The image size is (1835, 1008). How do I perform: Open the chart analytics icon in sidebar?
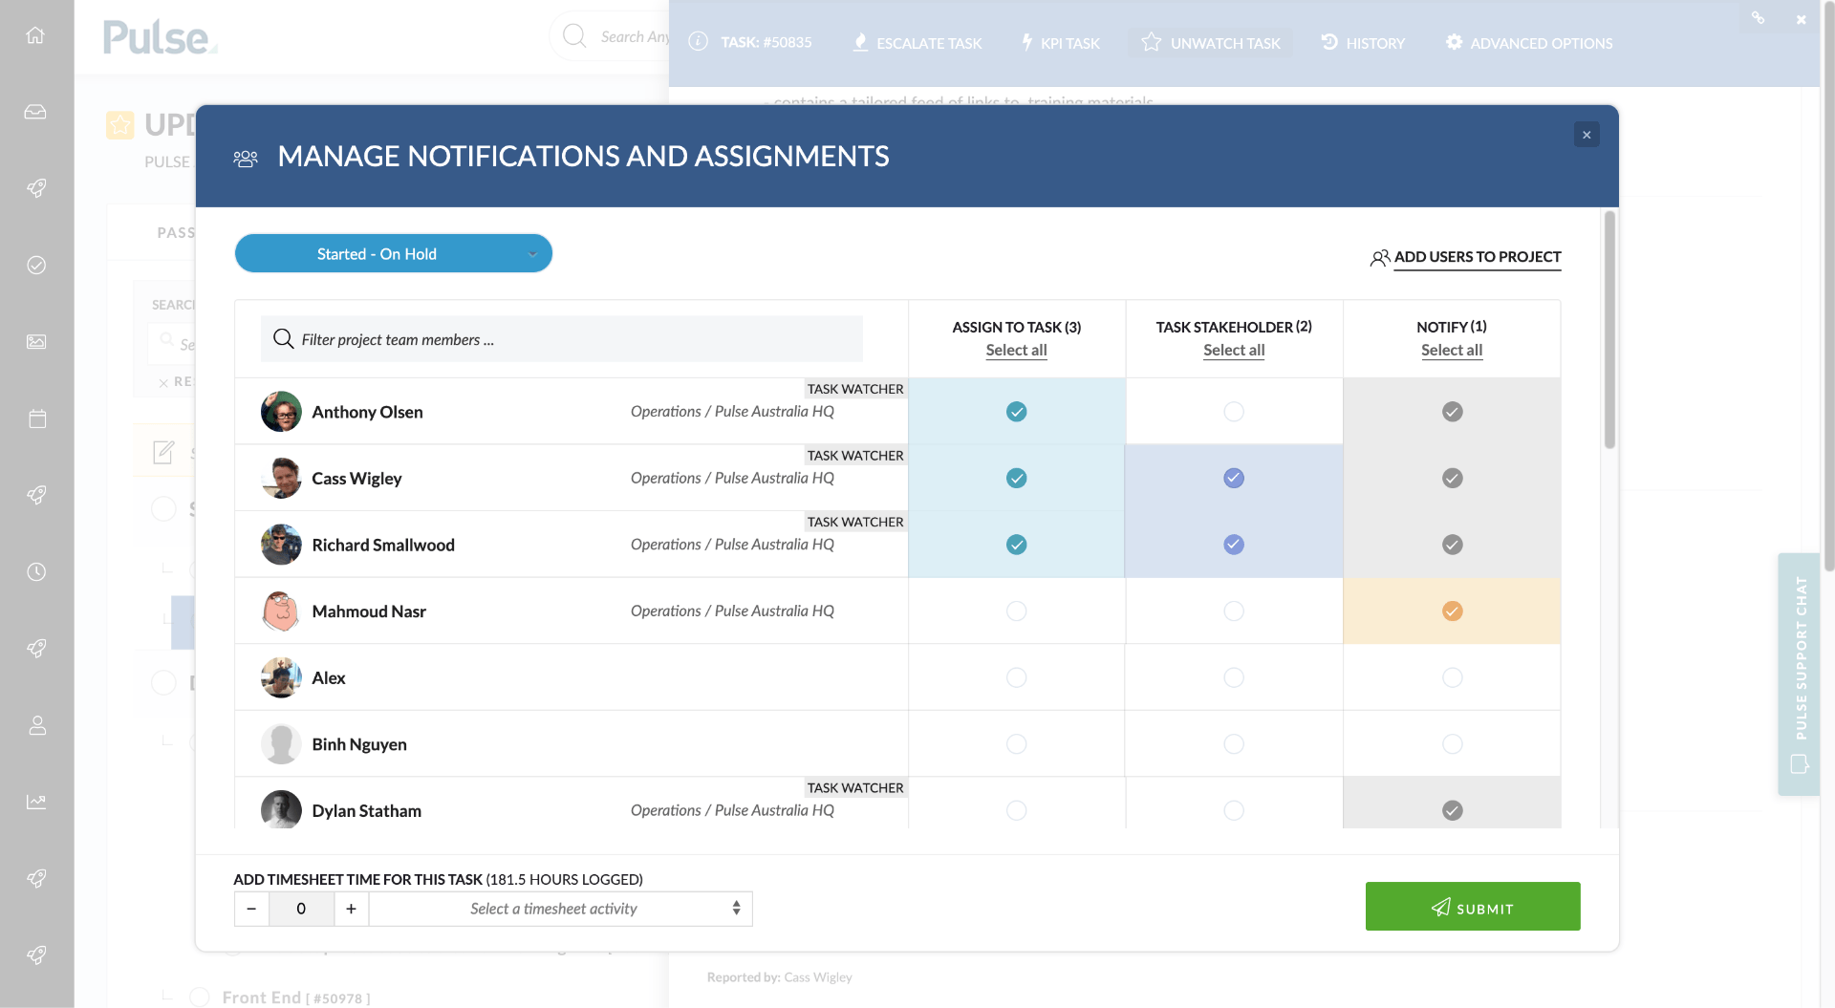pyautogui.click(x=36, y=802)
